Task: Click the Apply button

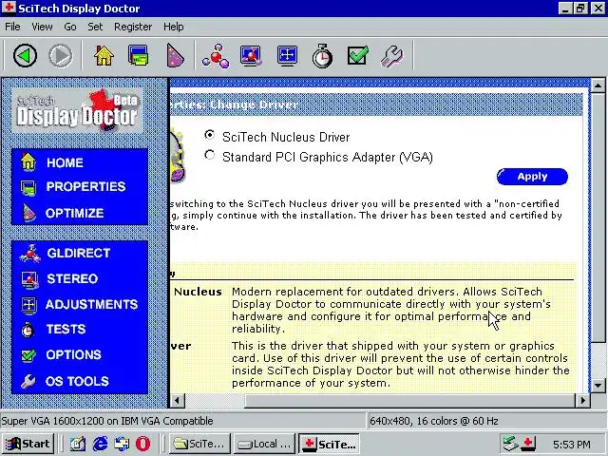Action: point(532,177)
